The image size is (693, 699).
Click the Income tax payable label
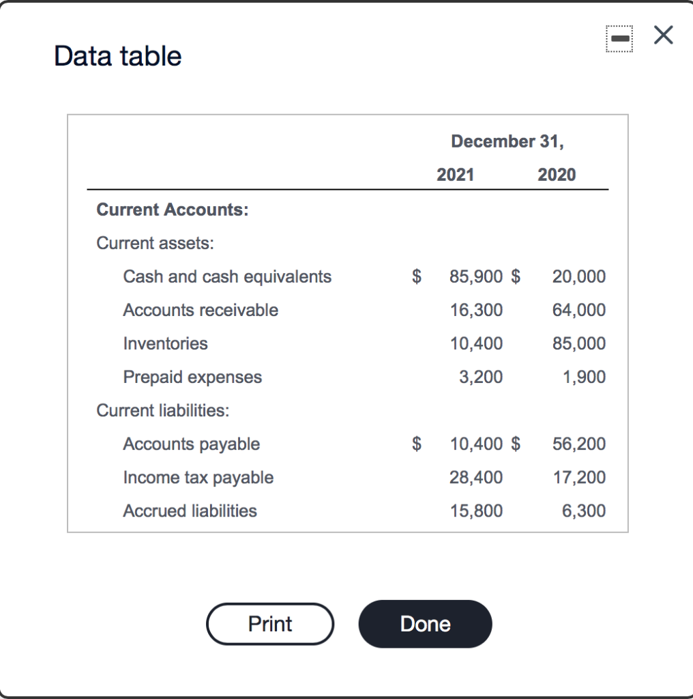(x=198, y=477)
